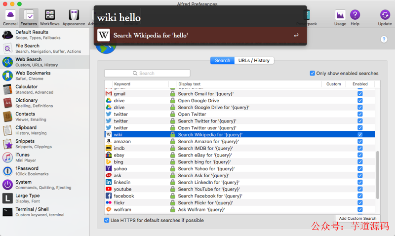Click the green window zoom button
395x236 pixels.
(x=19, y=4)
